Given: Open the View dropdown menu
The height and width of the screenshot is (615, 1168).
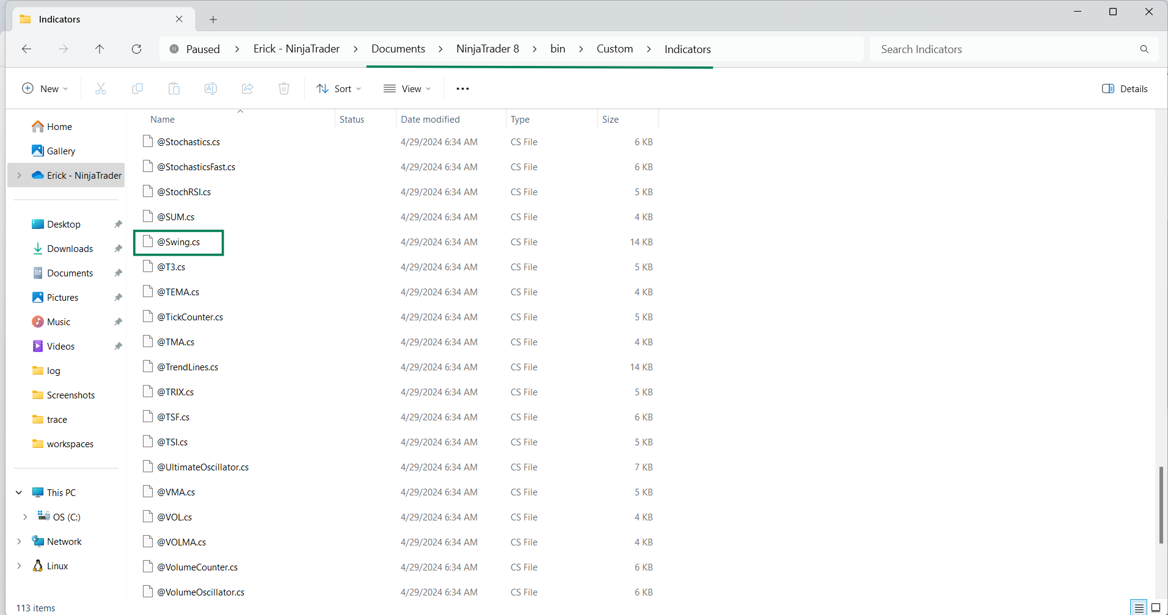Looking at the screenshot, I should [x=407, y=88].
